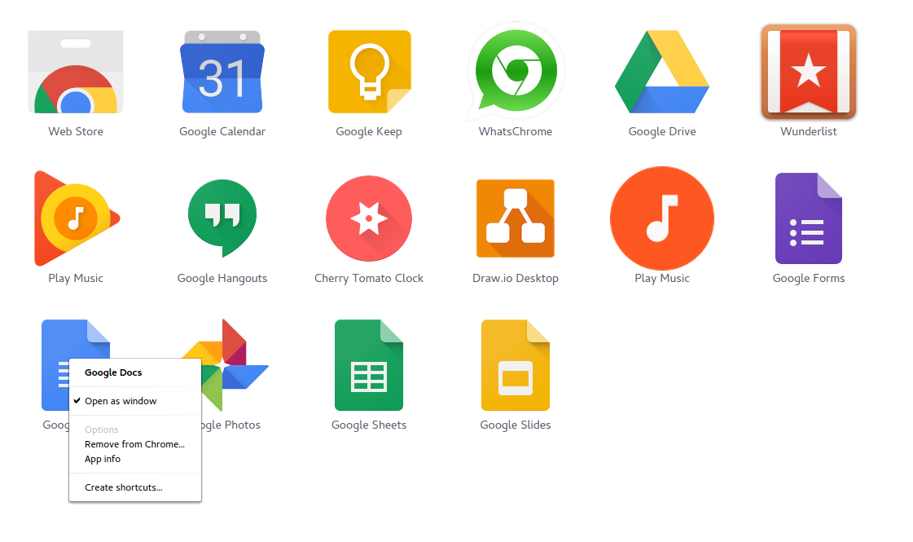This screenshot has width=913, height=542.
Task: Select Google Docs title in context menu
Action: (x=113, y=372)
